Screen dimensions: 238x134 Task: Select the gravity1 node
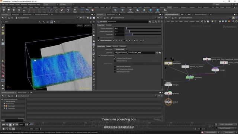(168, 93)
